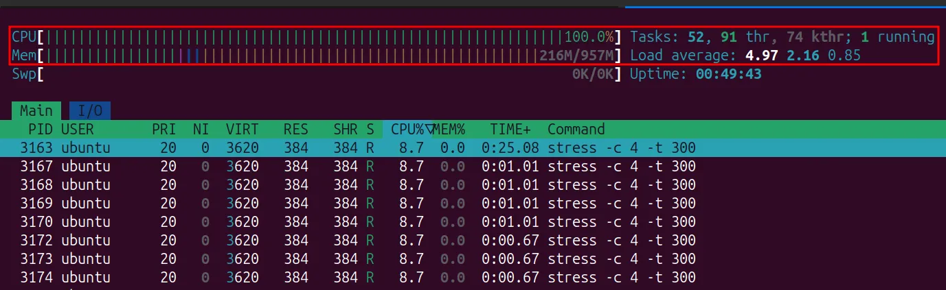
Task: Click the 2.16 load average value
Action: (803, 55)
